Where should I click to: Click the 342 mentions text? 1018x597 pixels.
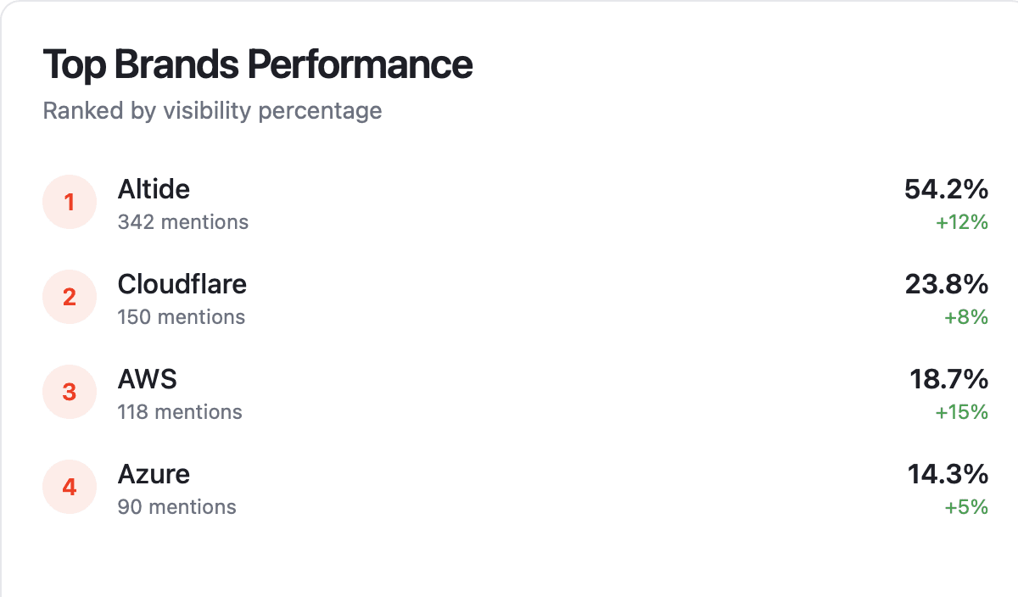click(x=183, y=222)
